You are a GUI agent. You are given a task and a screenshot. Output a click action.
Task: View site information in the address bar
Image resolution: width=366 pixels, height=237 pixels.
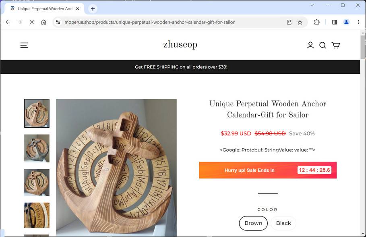58,22
